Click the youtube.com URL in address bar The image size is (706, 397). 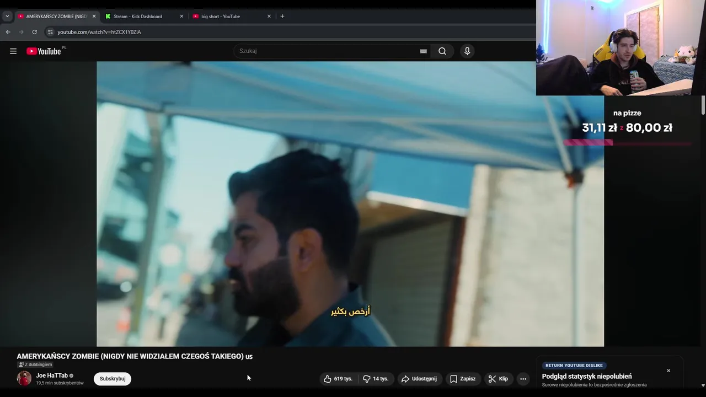[x=99, y=32]
